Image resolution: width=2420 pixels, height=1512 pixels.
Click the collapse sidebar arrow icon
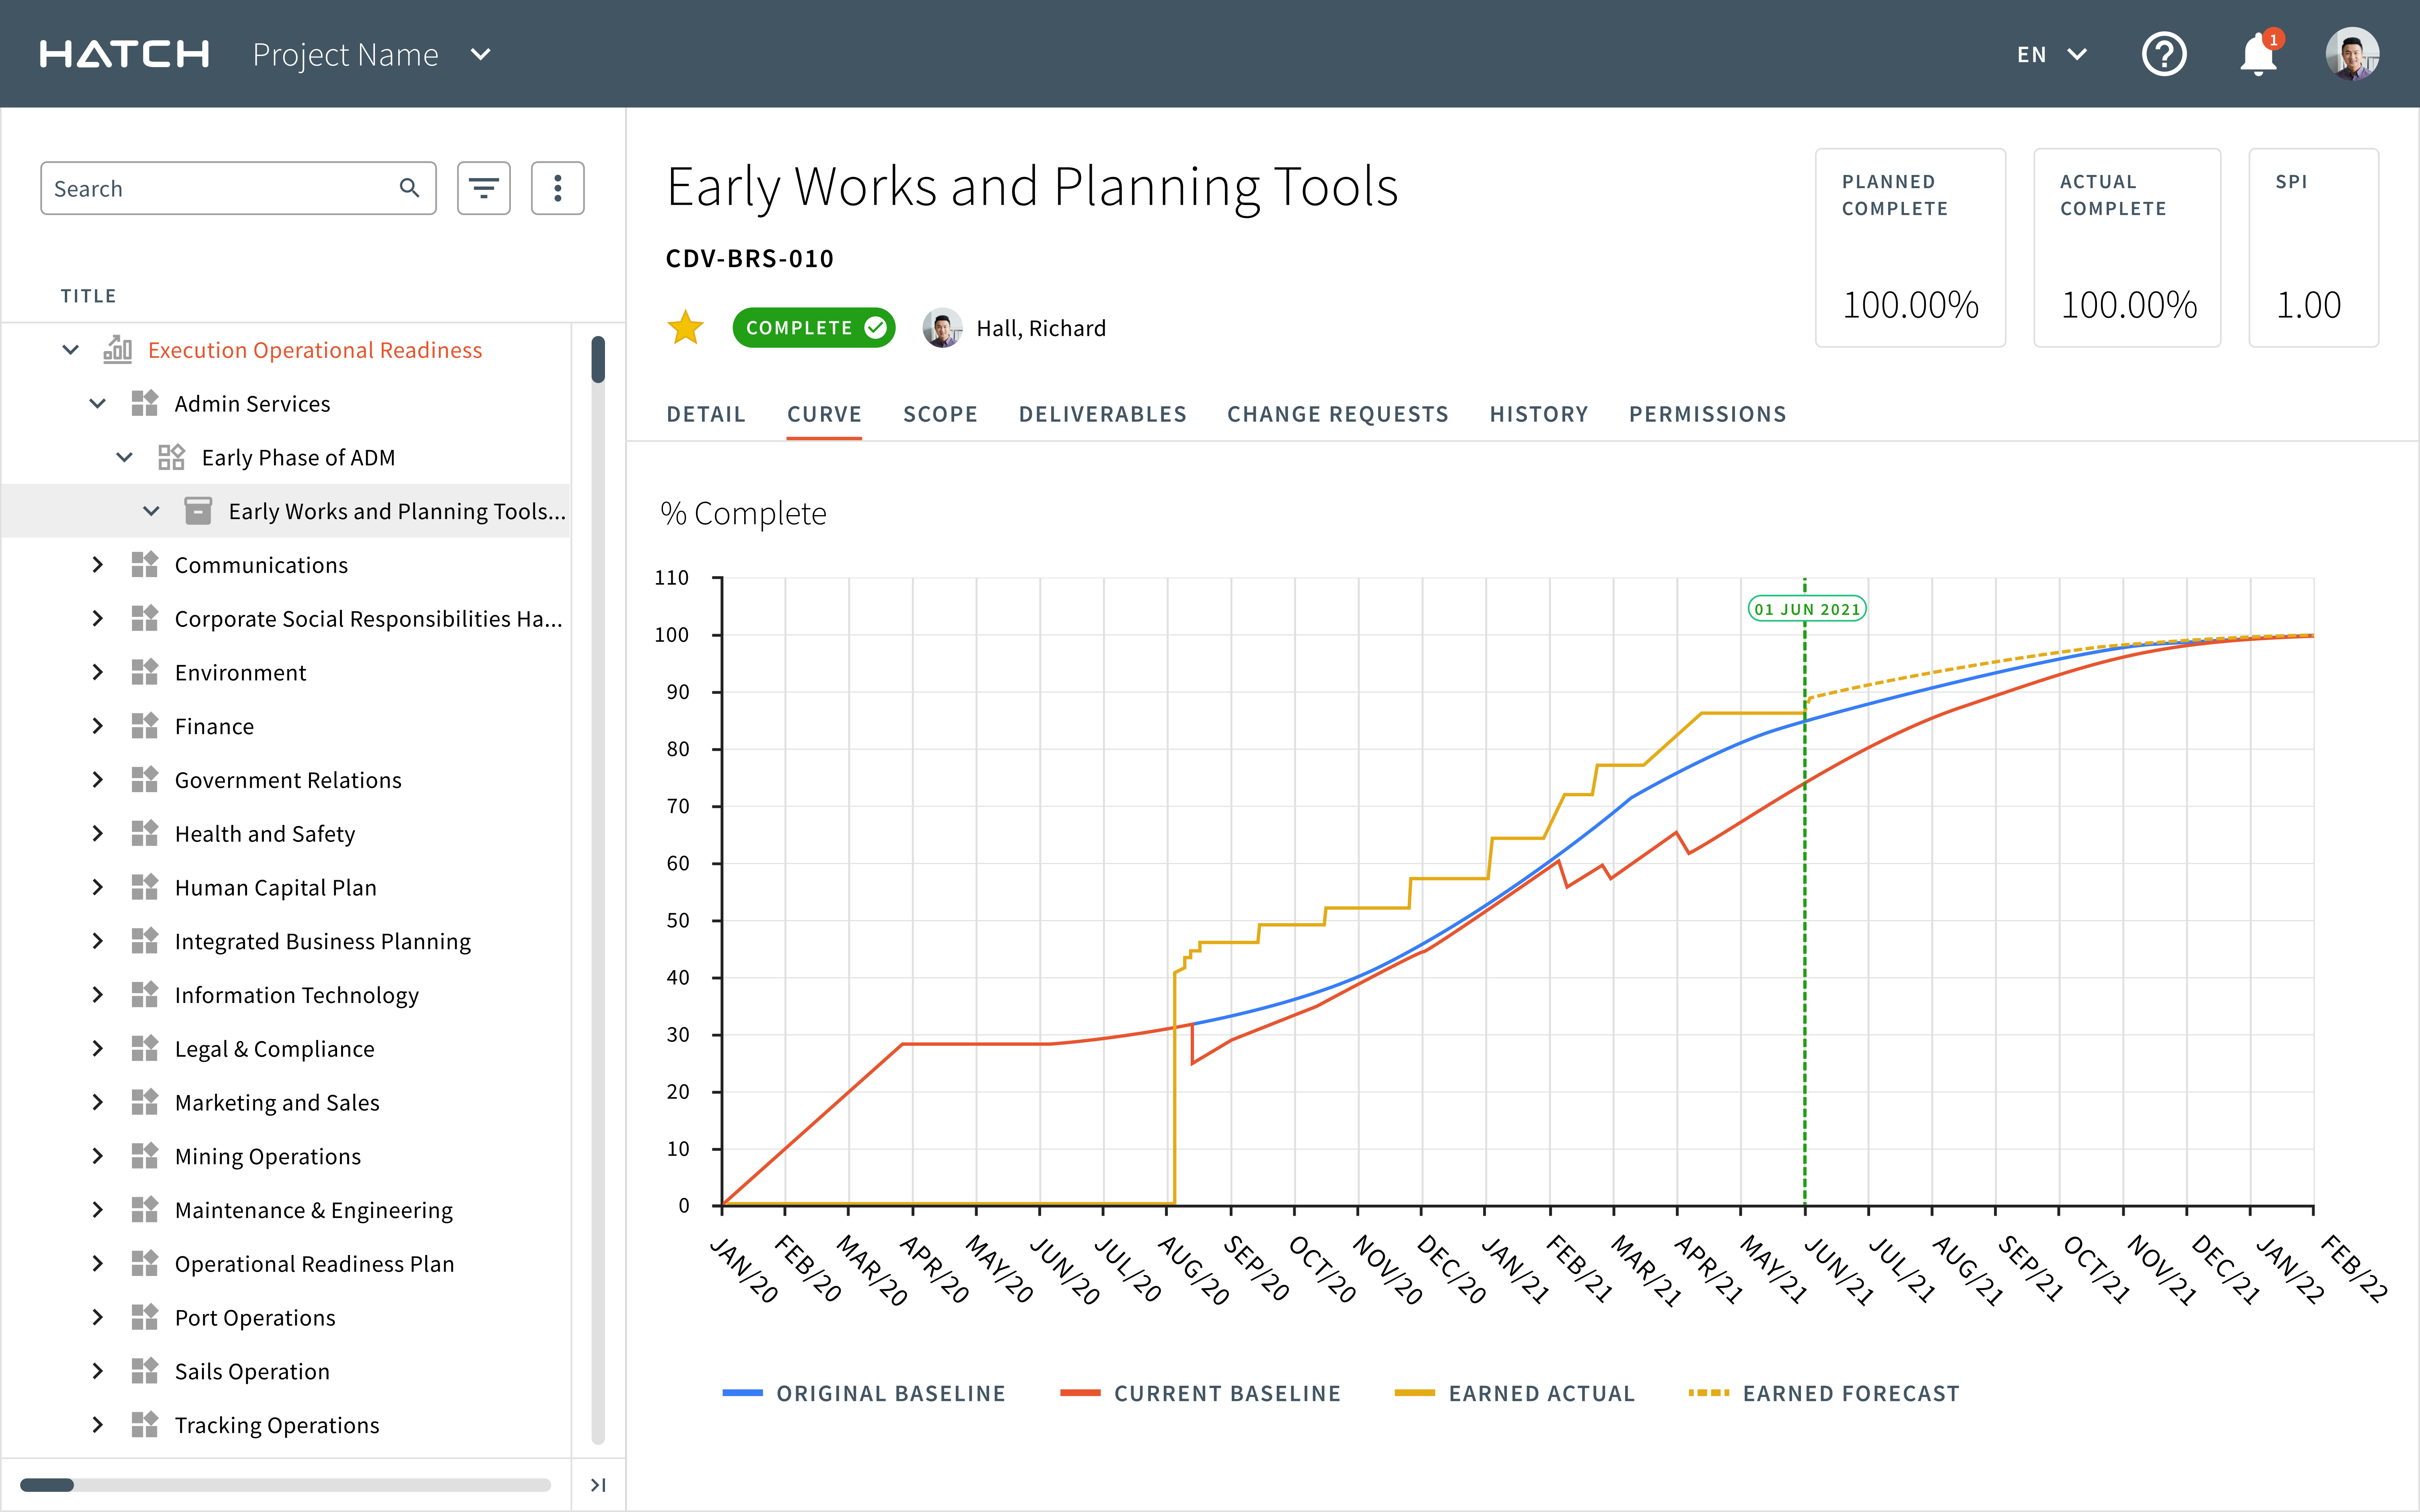coord(598,1485)
